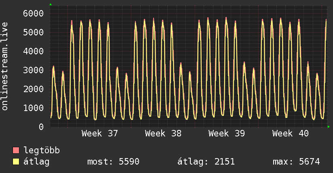Image resolution: width=333 pixels, height=173 pixels.
Task: Click the Week 40 axis label
Action: coord(290,134)
